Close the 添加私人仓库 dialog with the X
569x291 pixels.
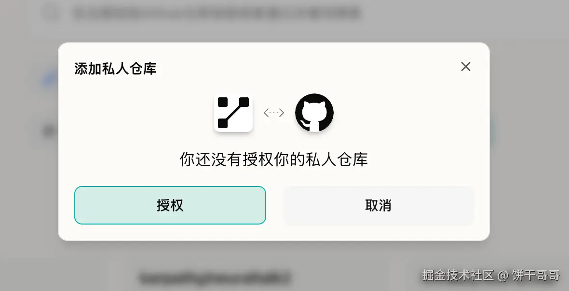466,66
